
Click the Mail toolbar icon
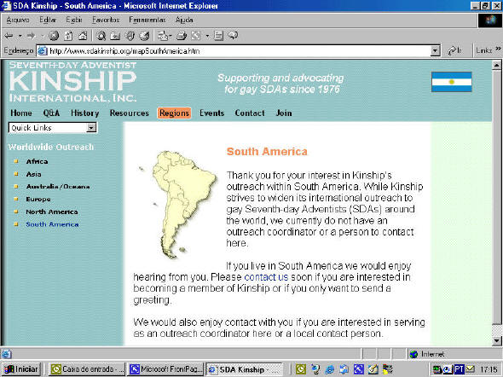(165, 36)
